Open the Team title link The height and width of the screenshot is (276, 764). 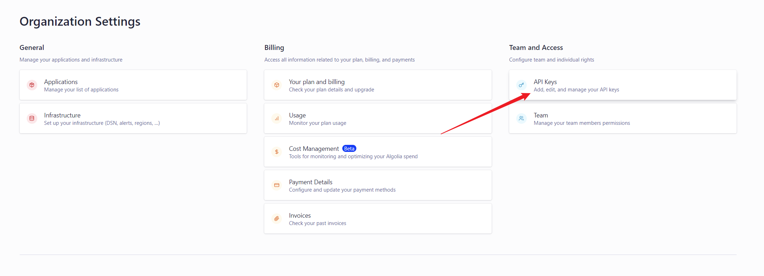pos(540,115)
